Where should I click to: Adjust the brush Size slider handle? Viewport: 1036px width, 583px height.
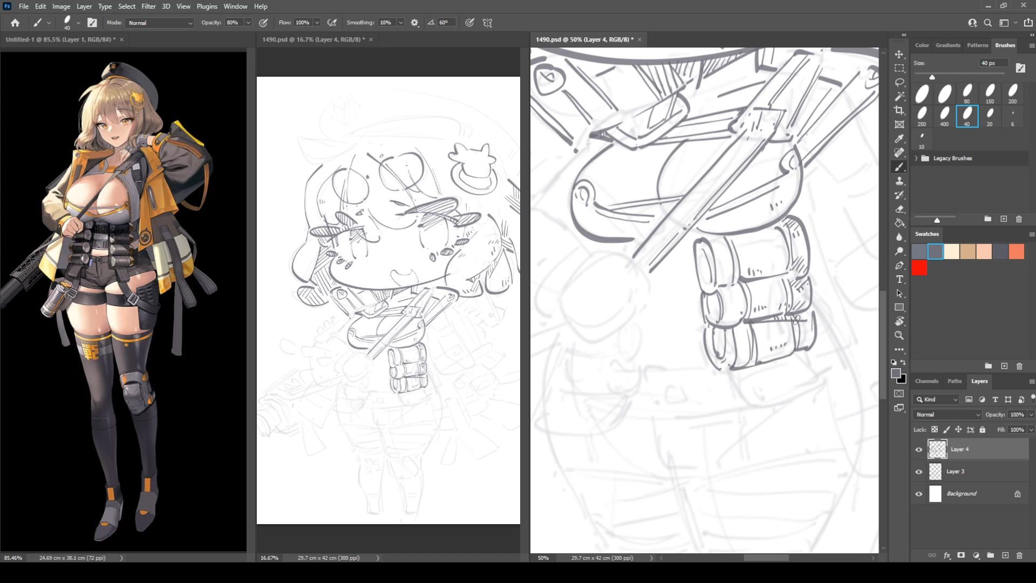coord(932,77)
